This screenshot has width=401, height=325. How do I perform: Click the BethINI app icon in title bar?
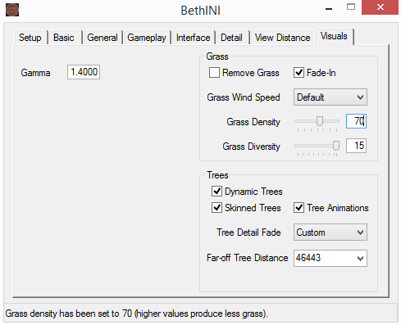click(x=12, y=10)
